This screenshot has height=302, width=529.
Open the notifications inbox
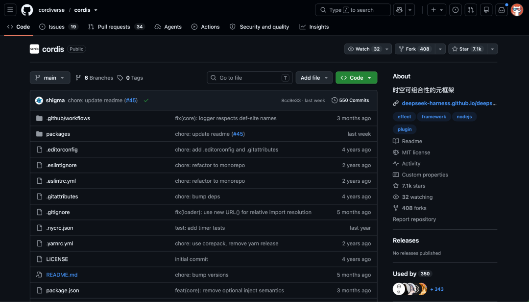point(502,10)
